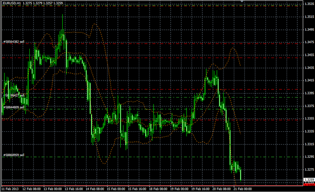Click the 12 Feb 08:00 time label
315x192 pixels.
coord(32,189)
